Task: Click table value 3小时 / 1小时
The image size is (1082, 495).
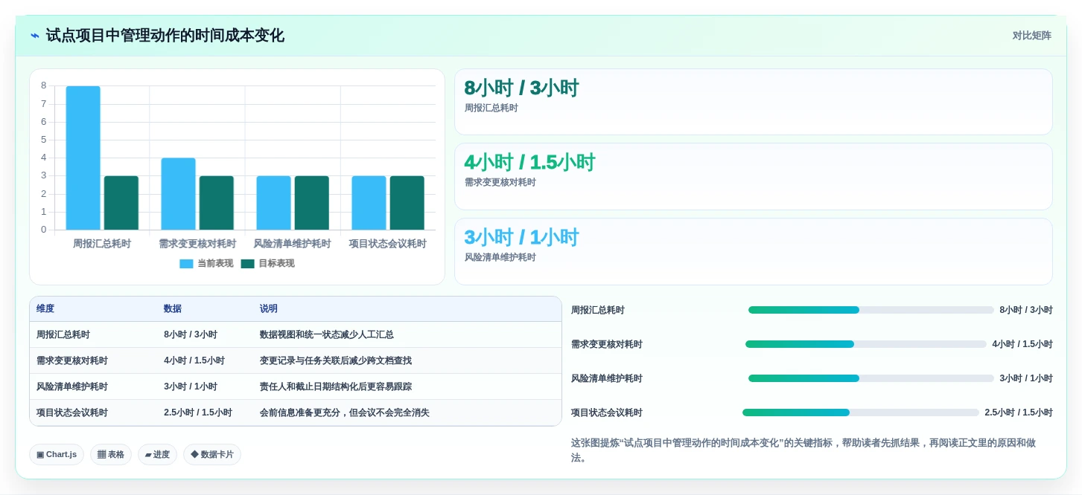Action: coord(191,386)
